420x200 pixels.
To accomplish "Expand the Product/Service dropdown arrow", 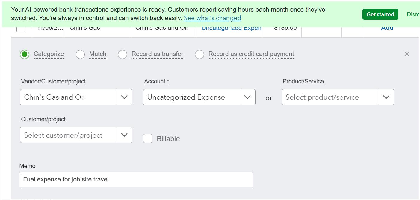I will (386, 97).
